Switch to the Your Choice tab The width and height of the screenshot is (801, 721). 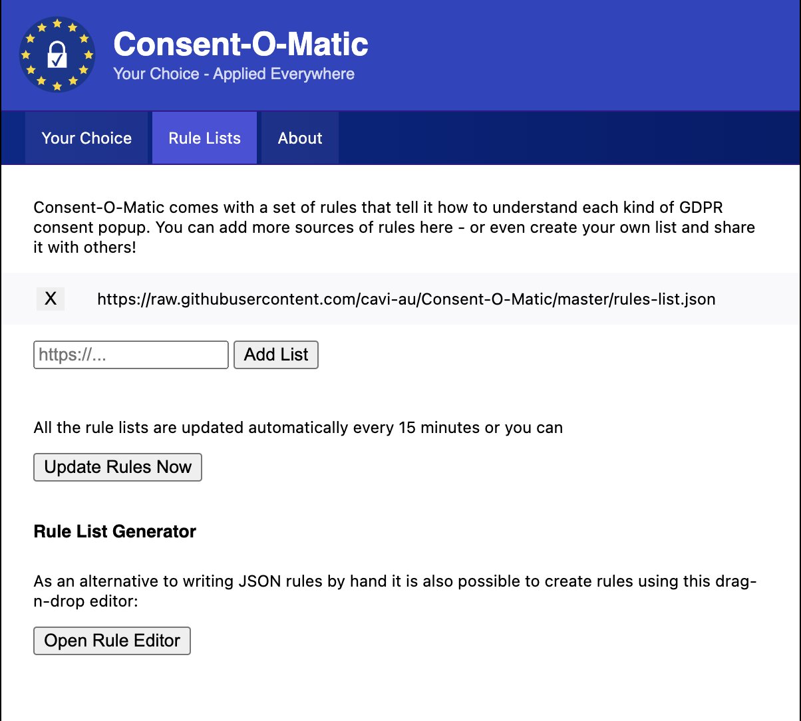coord(86,138)
